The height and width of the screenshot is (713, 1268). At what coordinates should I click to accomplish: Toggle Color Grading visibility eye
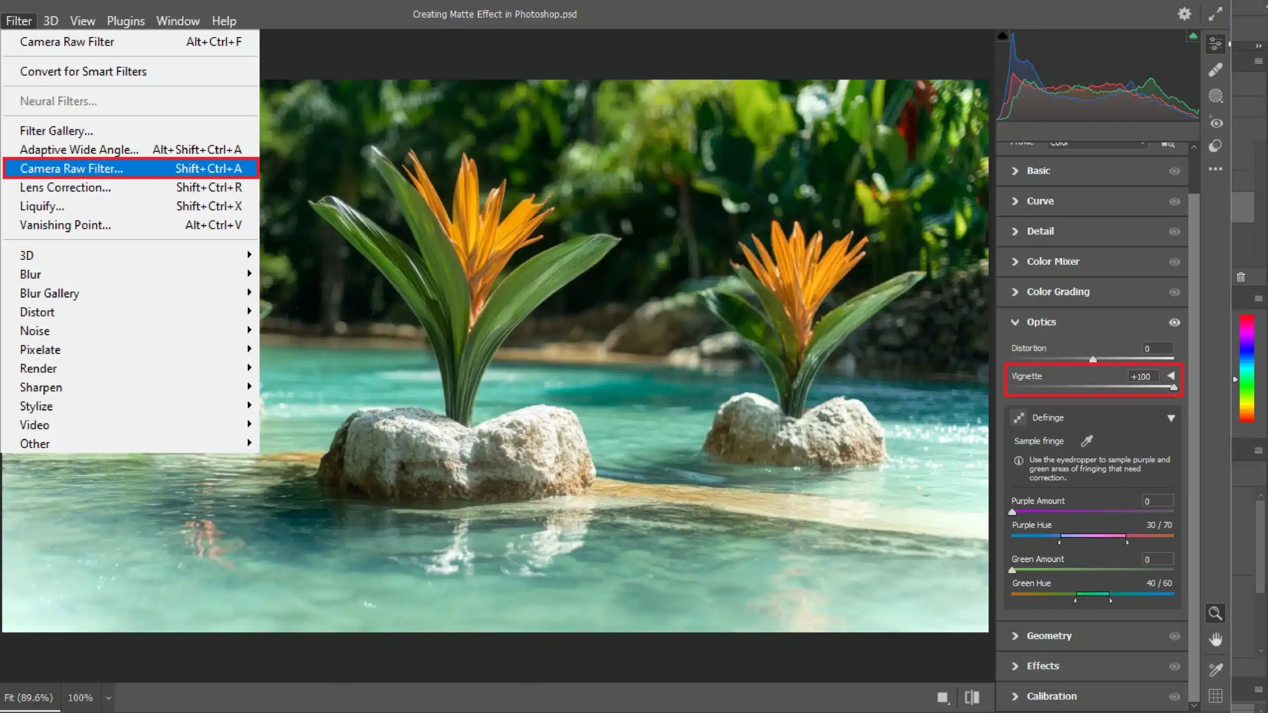pyautogui.click(x=1174, y=292)
